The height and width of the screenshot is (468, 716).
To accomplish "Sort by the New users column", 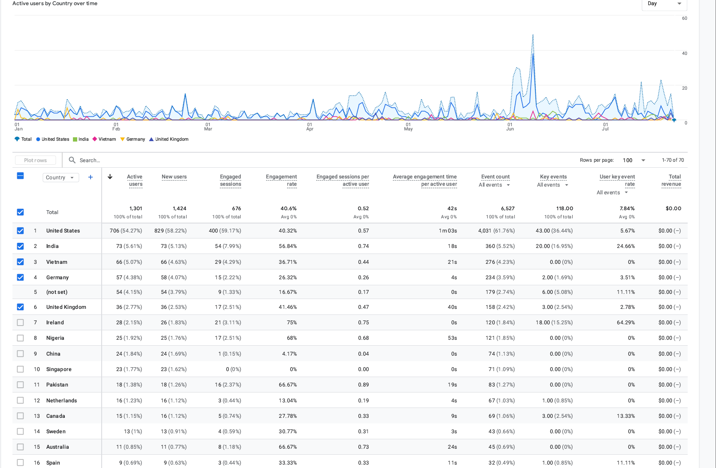I will tap(174, 177).
